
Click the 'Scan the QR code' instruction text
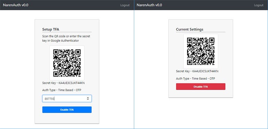(x=66, y=38)
